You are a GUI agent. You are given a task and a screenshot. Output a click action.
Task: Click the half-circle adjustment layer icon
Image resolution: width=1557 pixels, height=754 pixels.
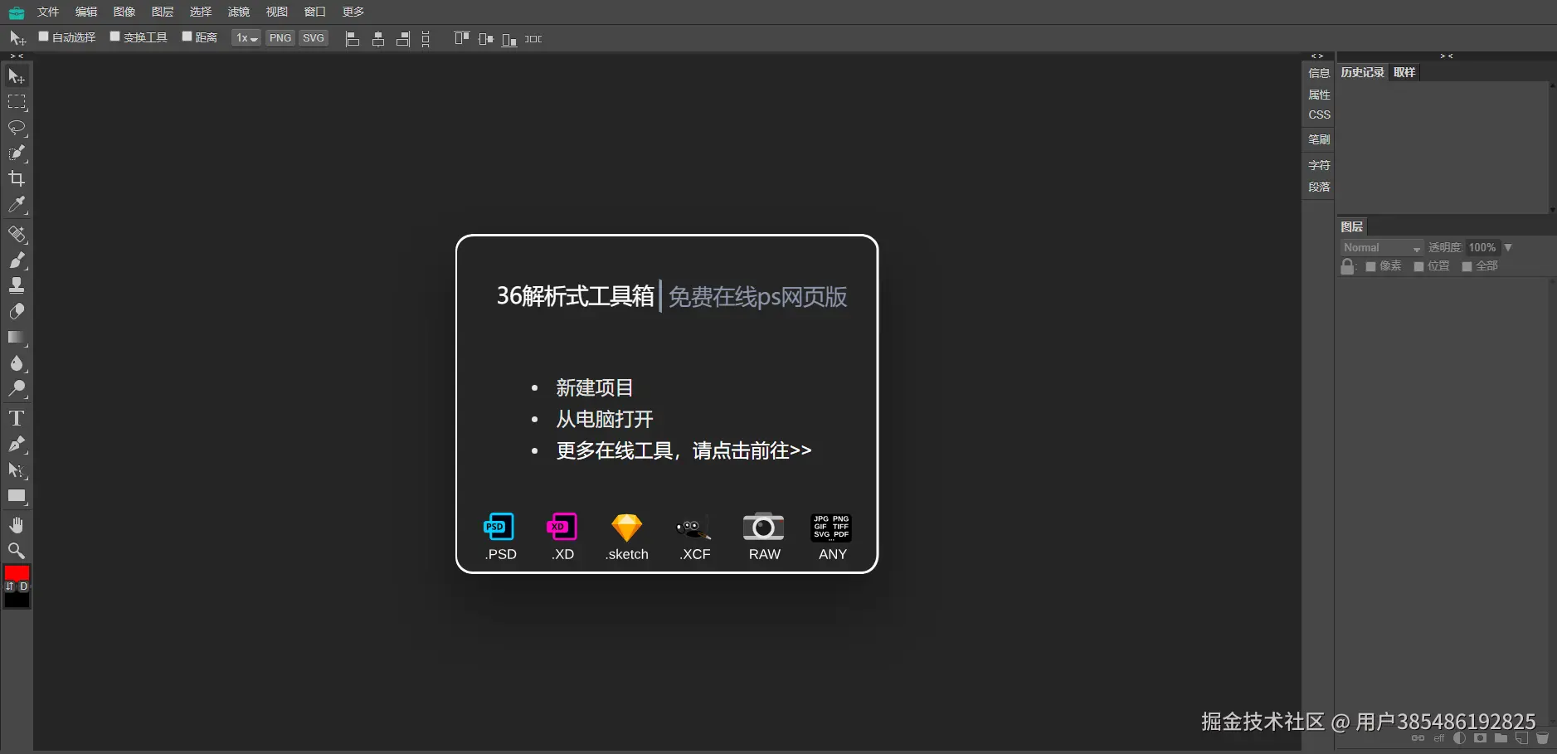click(1459, 737)
